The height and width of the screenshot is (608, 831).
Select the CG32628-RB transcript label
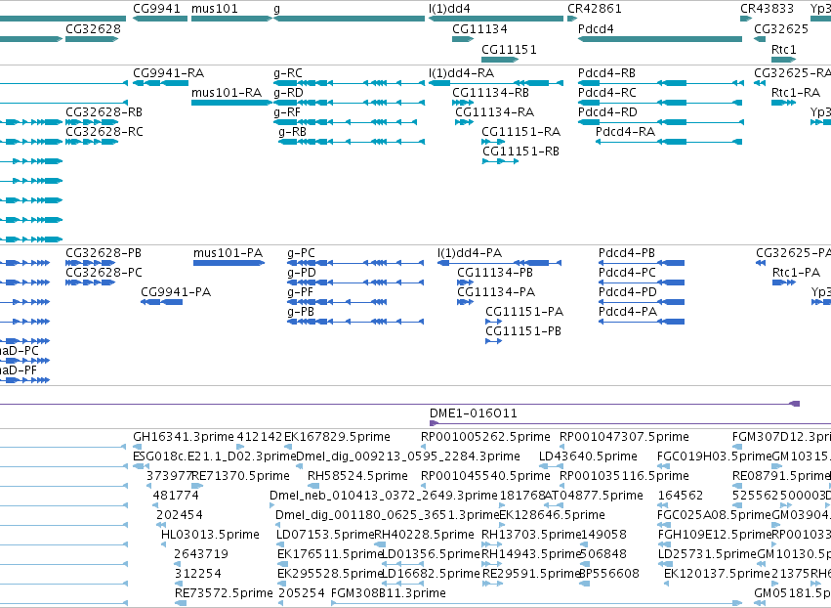pos(104,112)
